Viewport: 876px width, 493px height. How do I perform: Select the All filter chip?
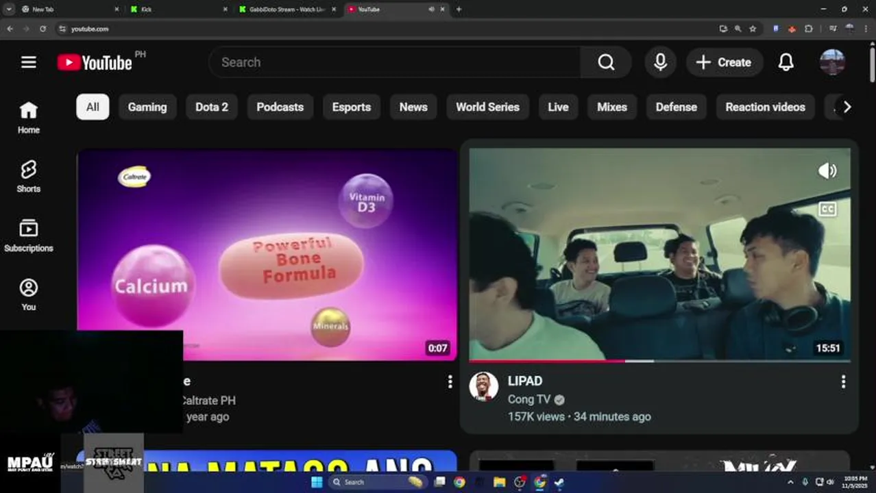pos(93,107)
